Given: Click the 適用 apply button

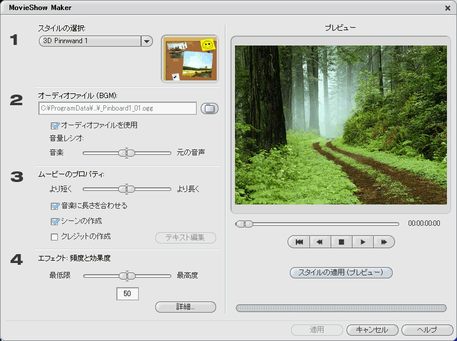Looking at the screenshot, I should pyautogui.click(x=317, y=330).
